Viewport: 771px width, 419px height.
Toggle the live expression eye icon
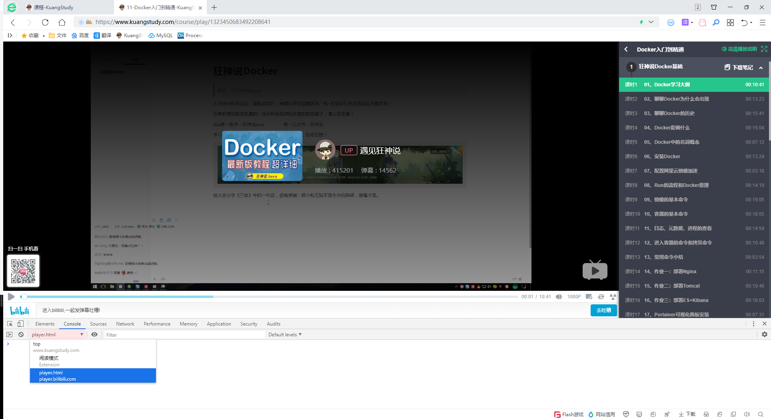[94, 335]
